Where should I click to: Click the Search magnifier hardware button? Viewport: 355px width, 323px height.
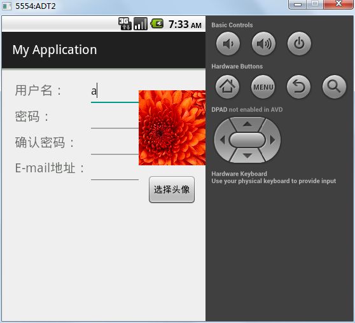point(334,86)
